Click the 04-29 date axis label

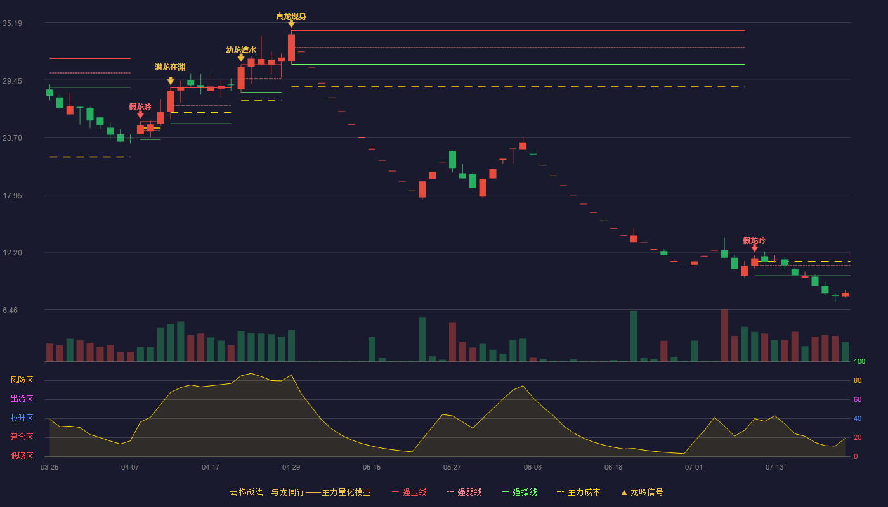291,467
